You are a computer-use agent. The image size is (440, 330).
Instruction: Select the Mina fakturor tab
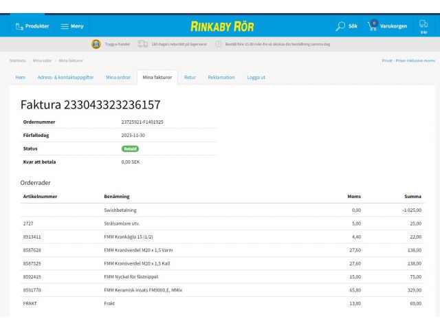click(157, 77)
